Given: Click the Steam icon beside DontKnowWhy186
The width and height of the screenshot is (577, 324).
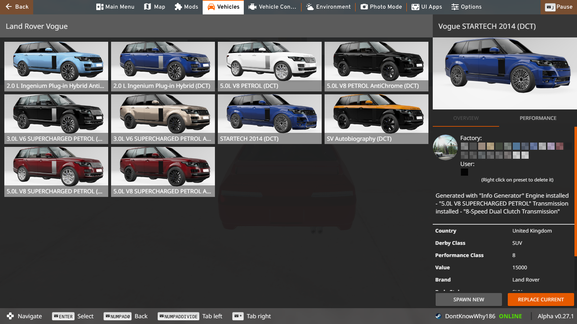Looking at the screenshot, I should [439, 316].
